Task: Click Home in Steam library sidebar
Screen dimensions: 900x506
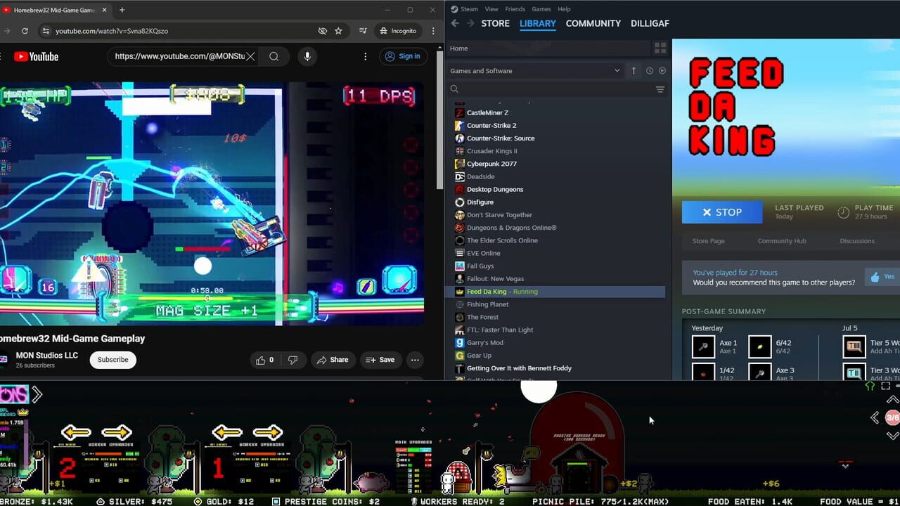Action: (548, 48)
